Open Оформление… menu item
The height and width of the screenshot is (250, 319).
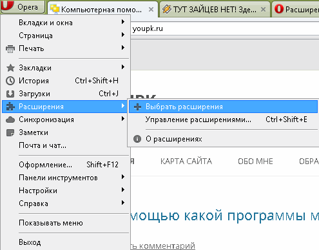coord(66,165)
